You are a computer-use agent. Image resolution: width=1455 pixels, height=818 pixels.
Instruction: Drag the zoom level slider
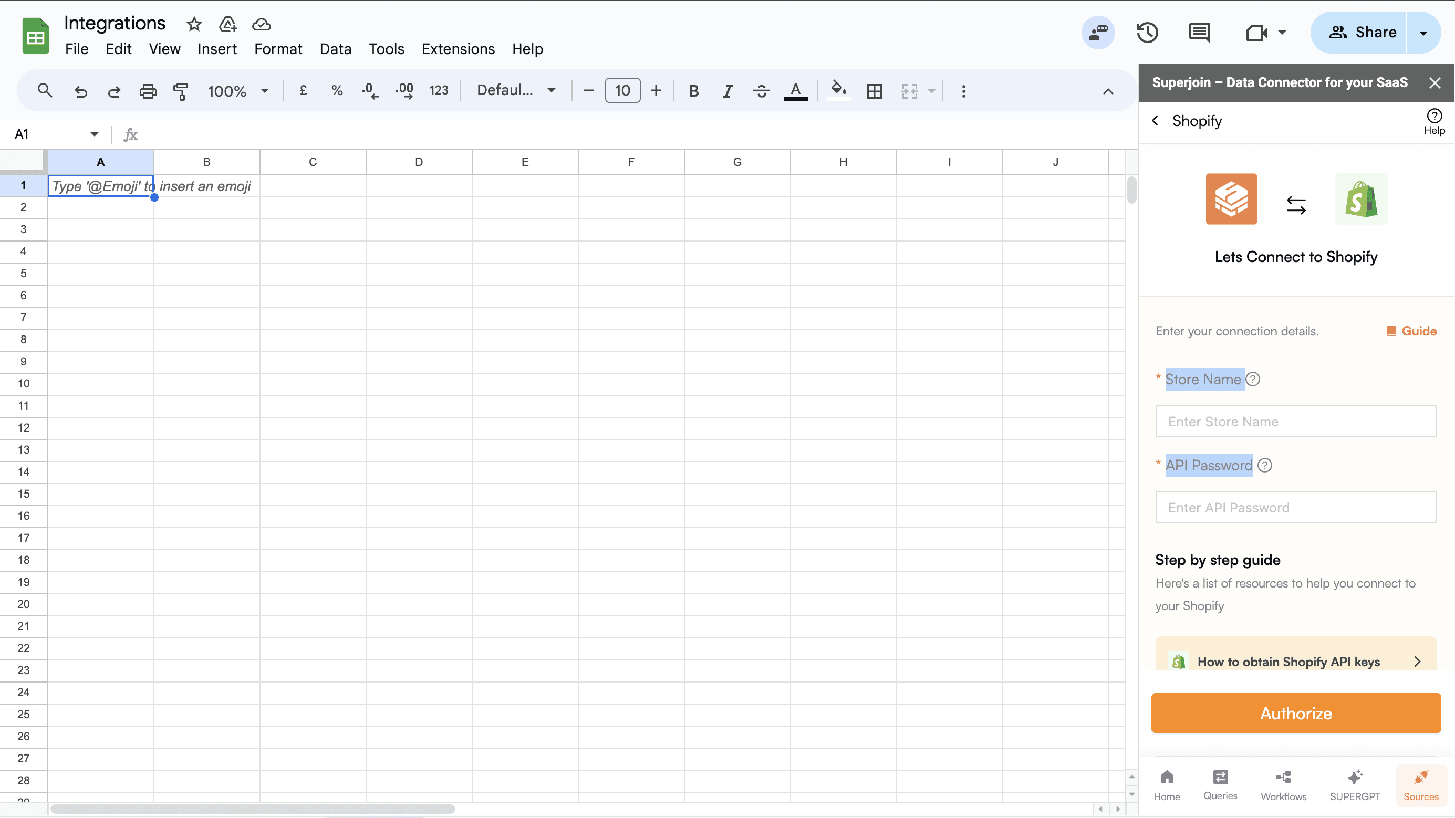pos(236,91)
